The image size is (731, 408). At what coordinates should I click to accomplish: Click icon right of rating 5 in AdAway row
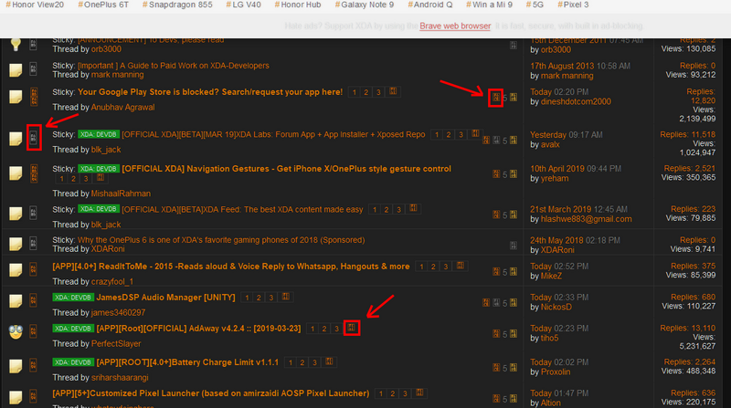point(514,333)
